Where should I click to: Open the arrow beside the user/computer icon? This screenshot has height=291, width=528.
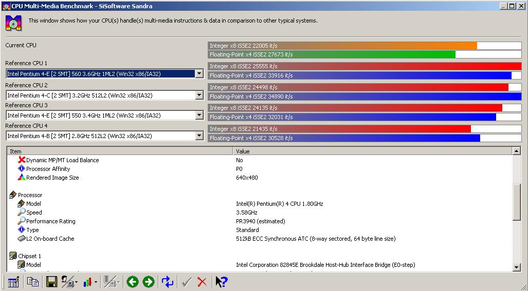coord(77,282)
